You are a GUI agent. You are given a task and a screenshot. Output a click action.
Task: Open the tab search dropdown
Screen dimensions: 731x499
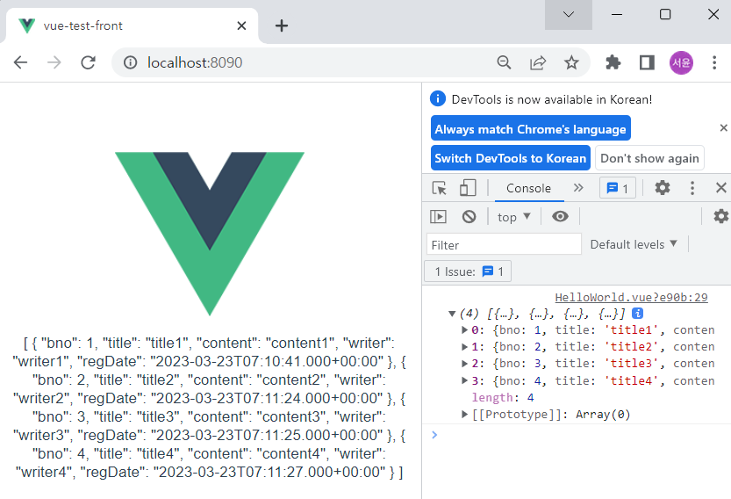click(569, 14)
